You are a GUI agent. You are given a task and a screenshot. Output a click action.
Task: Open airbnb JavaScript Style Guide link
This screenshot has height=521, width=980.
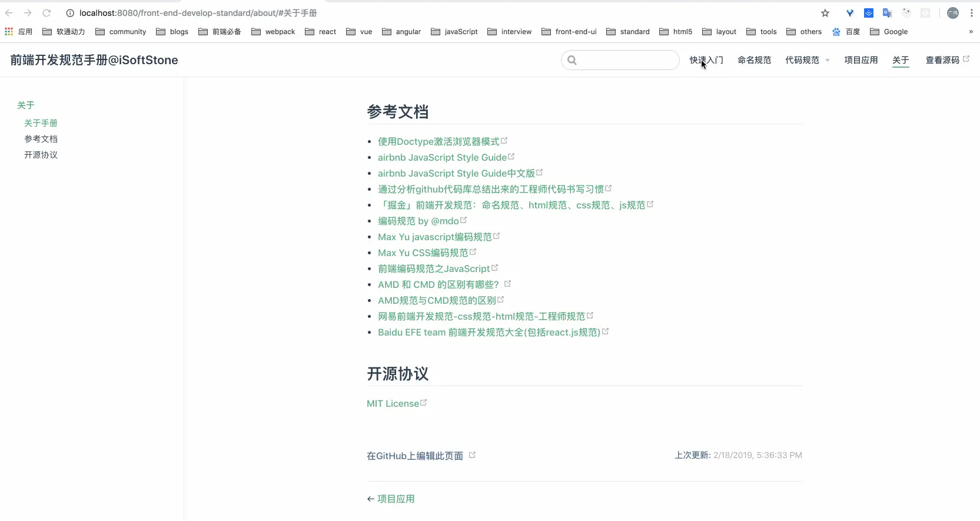pos(446,157)
